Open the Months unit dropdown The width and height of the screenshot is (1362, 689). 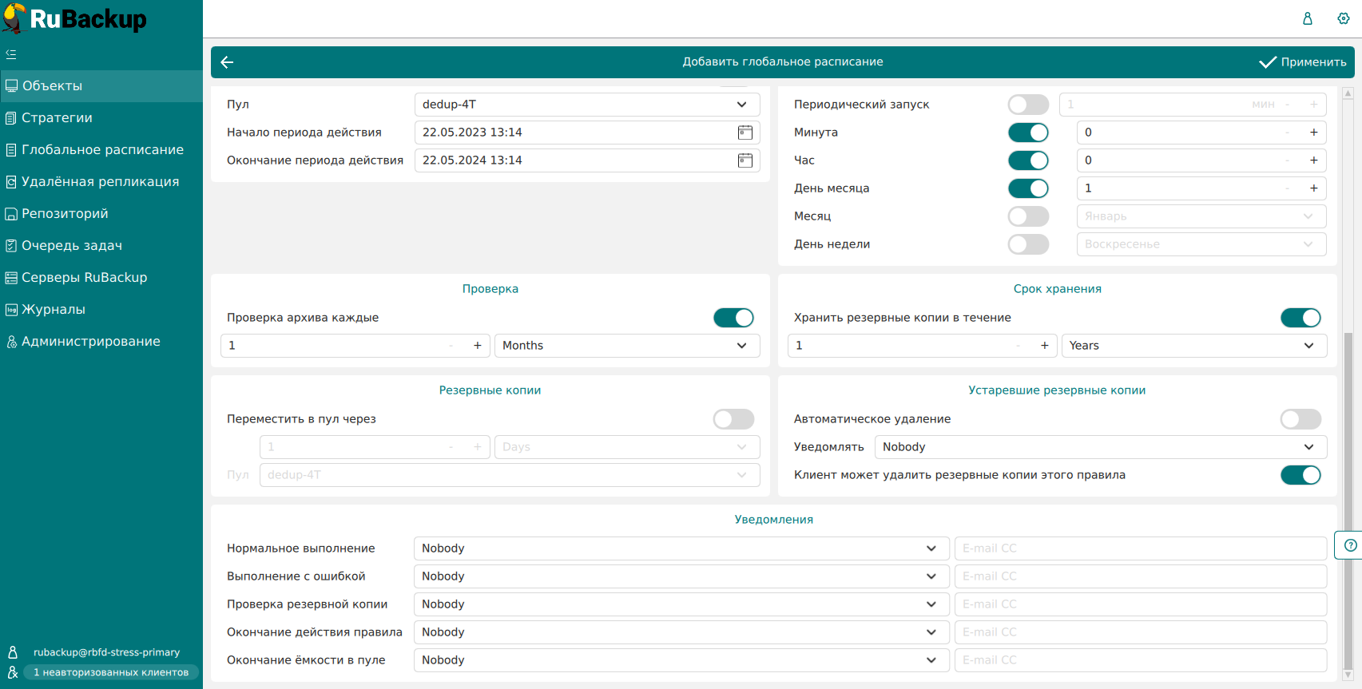coord(626,346)
